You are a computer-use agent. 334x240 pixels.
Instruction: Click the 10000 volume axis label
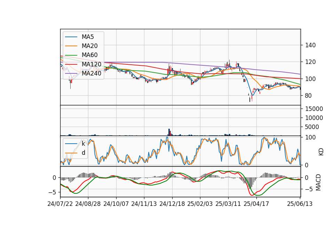coord(314,118)
